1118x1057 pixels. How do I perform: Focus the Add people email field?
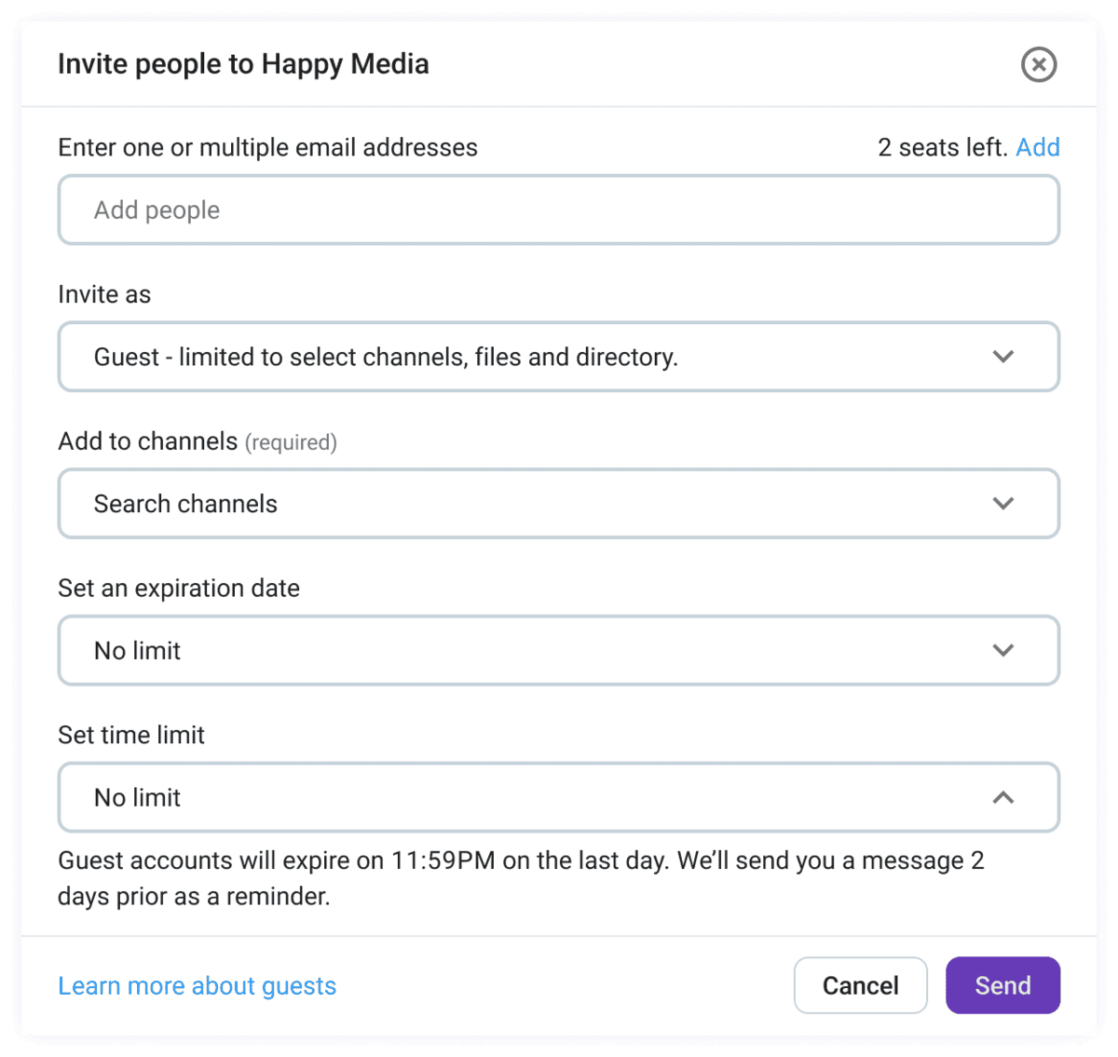(559, 210)
